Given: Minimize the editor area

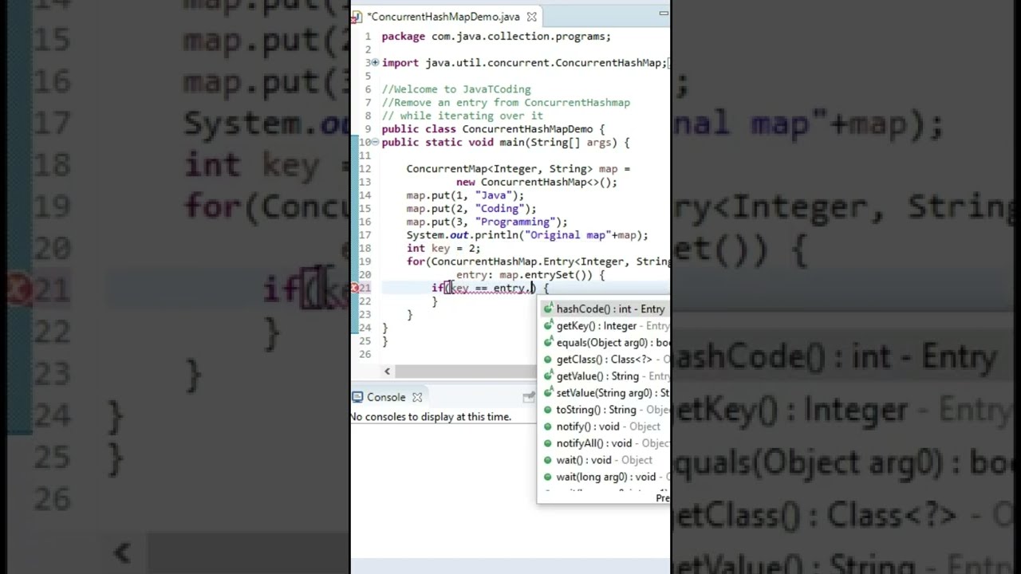Looking at the screenshot, I should [663, 13].
